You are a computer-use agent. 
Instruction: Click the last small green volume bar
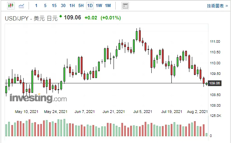click(207, 135)
